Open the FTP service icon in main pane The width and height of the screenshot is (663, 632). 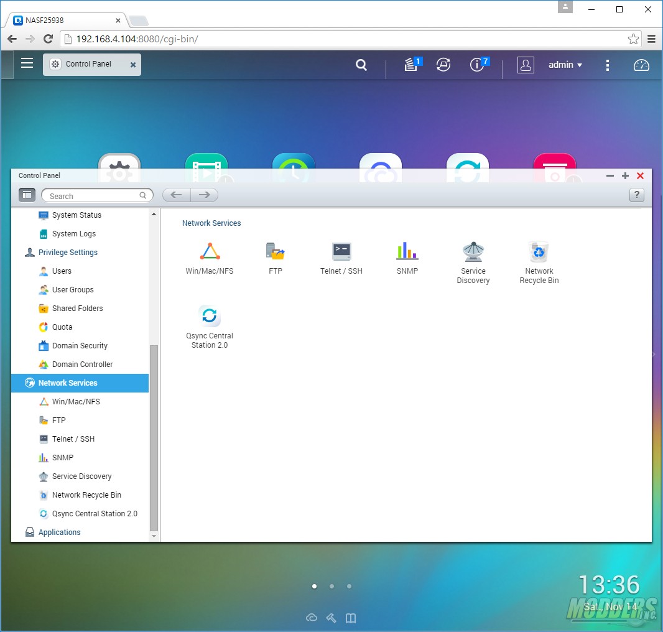pos(276,252)
